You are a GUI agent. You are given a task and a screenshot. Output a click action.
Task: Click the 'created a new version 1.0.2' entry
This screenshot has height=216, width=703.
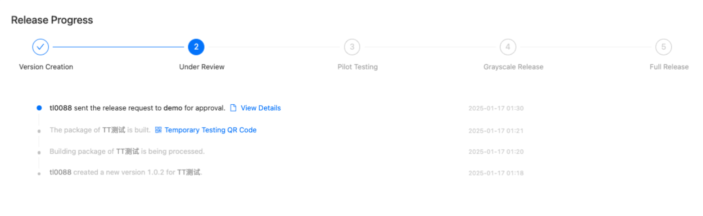(x=126, y=172)
